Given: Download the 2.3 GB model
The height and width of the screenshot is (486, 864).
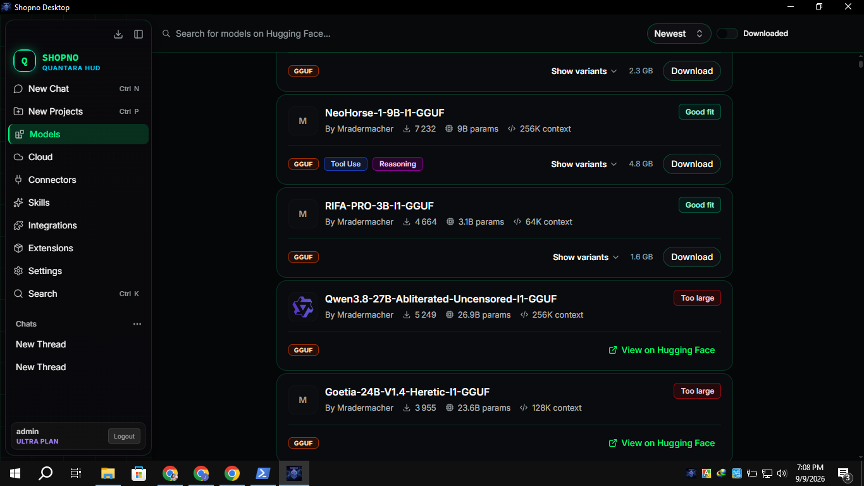Looking at the screenshot, I should [692, 71].
